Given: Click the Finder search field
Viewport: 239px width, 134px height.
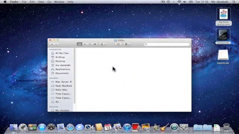Looking at the screenshot, I should [x=167, y=44].
